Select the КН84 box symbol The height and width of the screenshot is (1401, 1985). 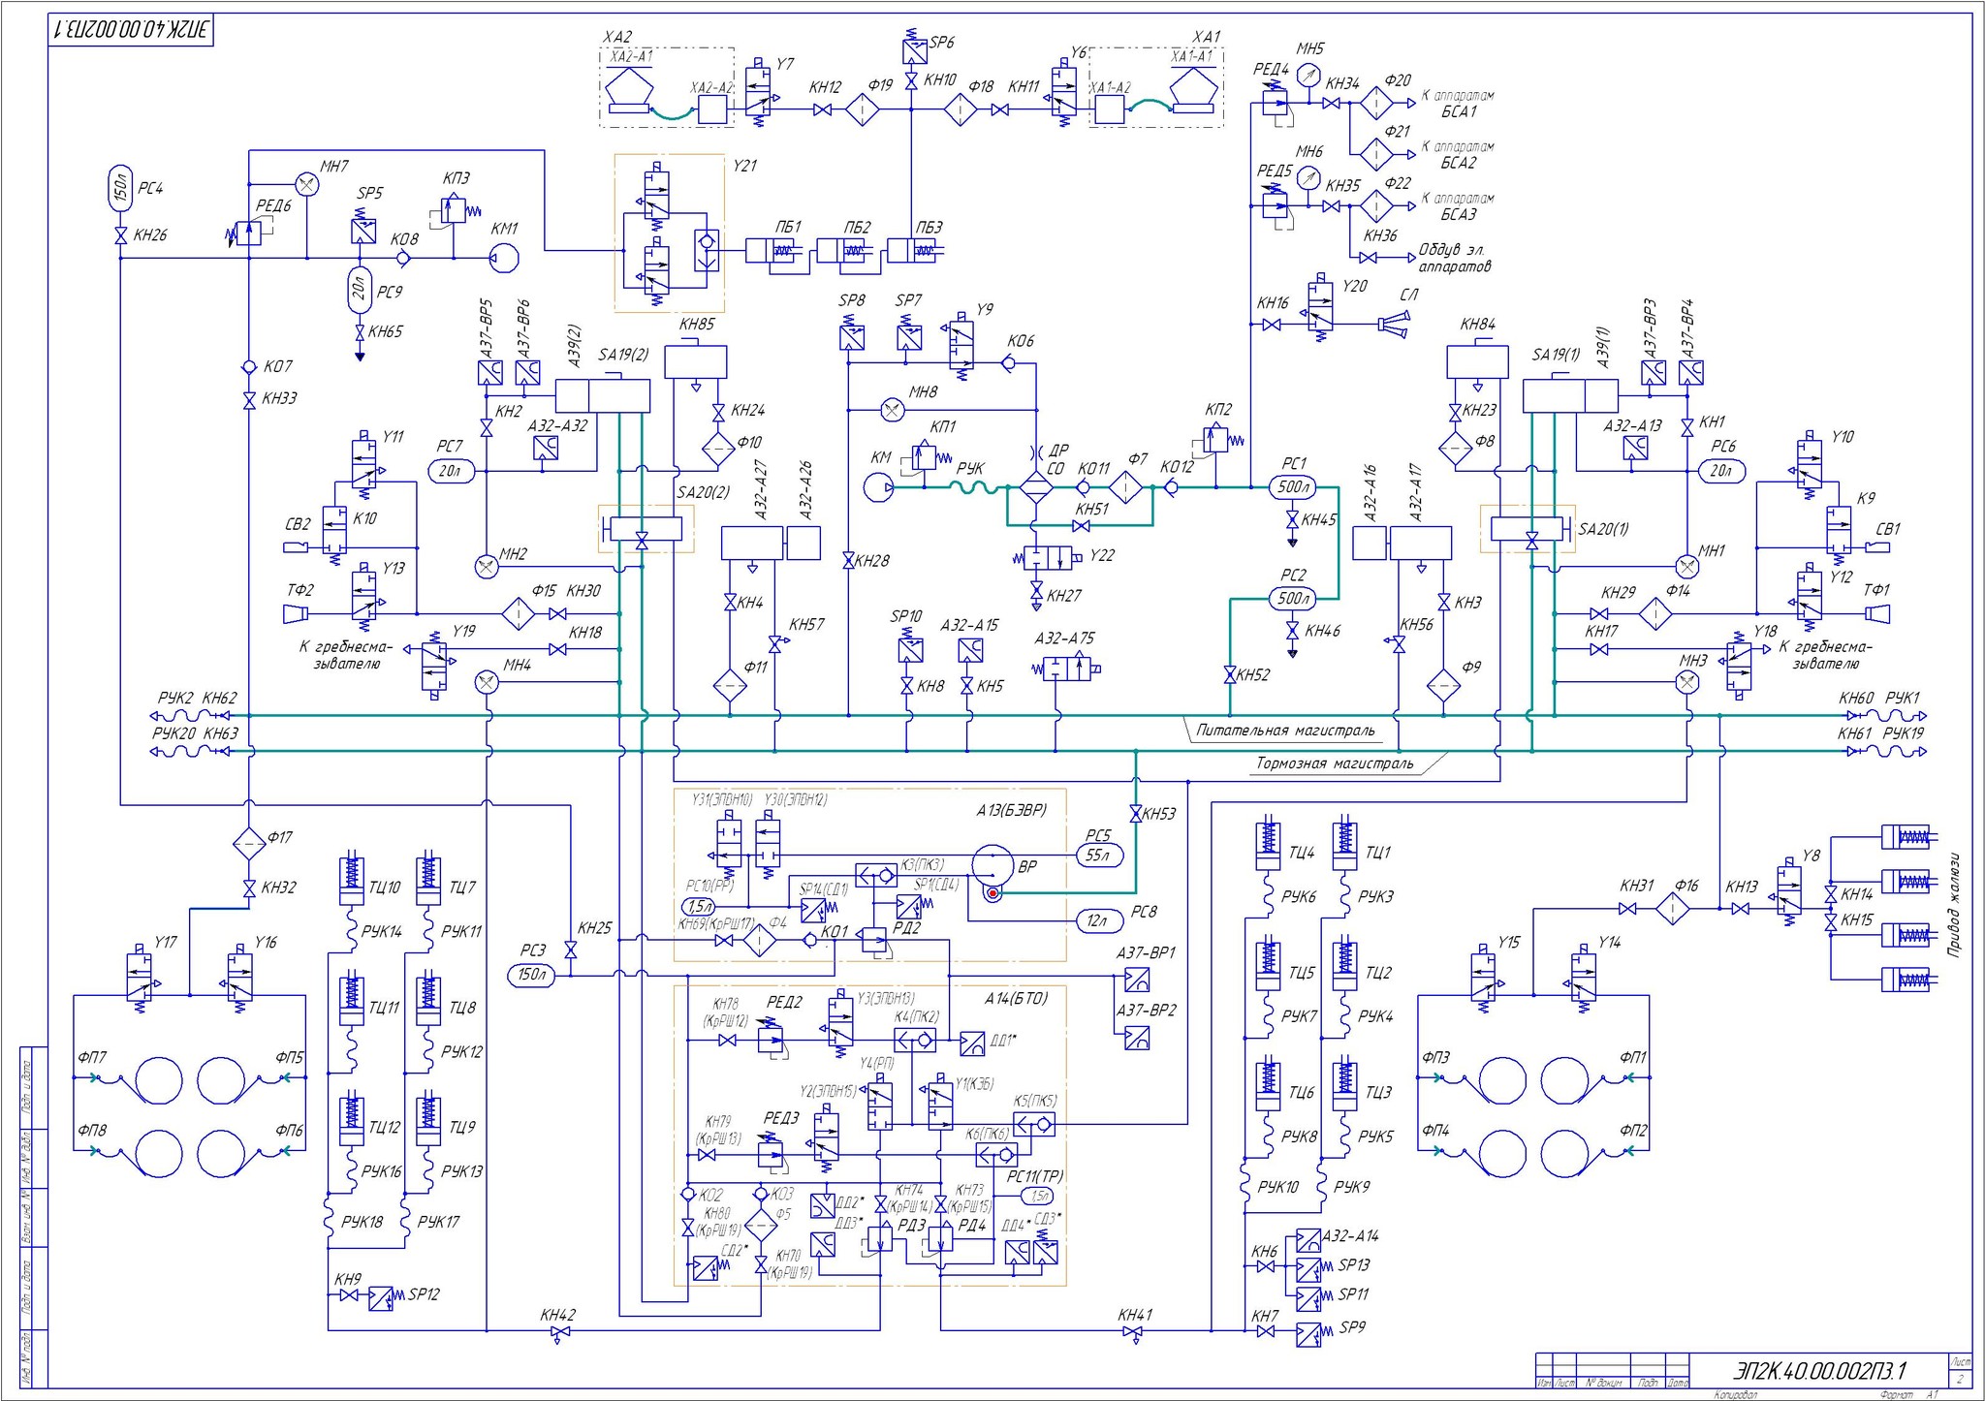pyautogui.click(x=1477, y=361)
